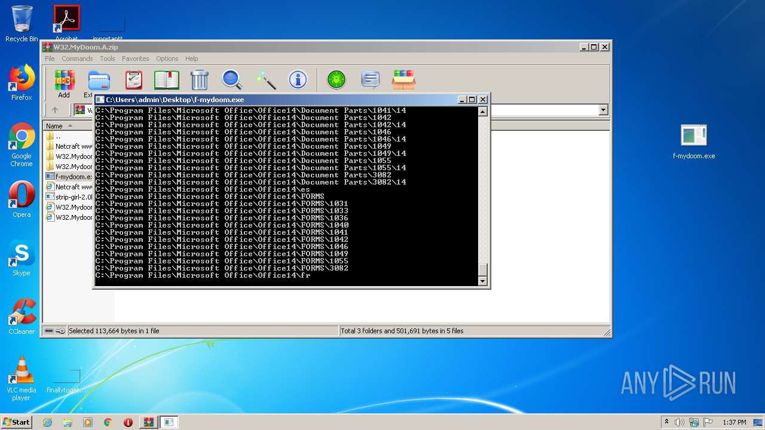This screenshot has width=765, height=430.
Task: Select the VLC media player desktop icon
Action: [22, 379]
